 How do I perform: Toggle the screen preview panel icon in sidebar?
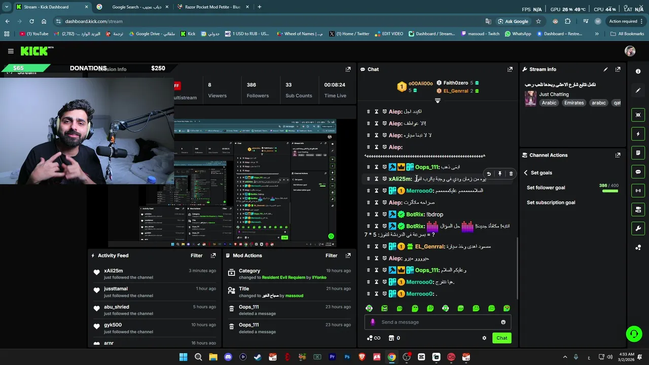point(638,115)
